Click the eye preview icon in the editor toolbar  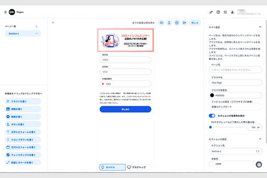pyautogui.click(x=162, y=22)
